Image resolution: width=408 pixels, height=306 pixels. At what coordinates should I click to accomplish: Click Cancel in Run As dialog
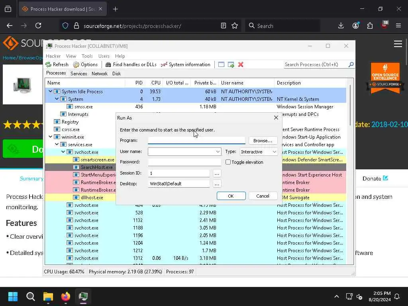263,196
